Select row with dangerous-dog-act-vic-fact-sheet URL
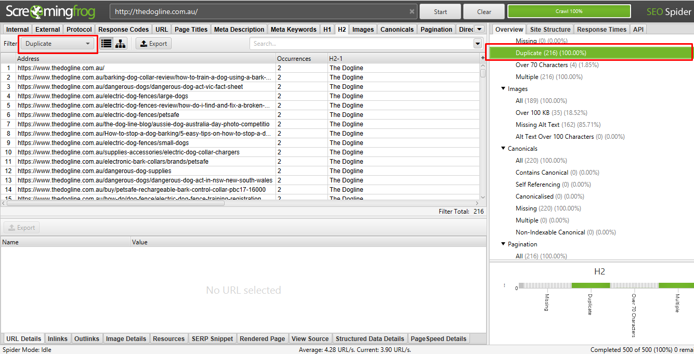The width and height of the screenshot is (694, 354). pos(240,87)
